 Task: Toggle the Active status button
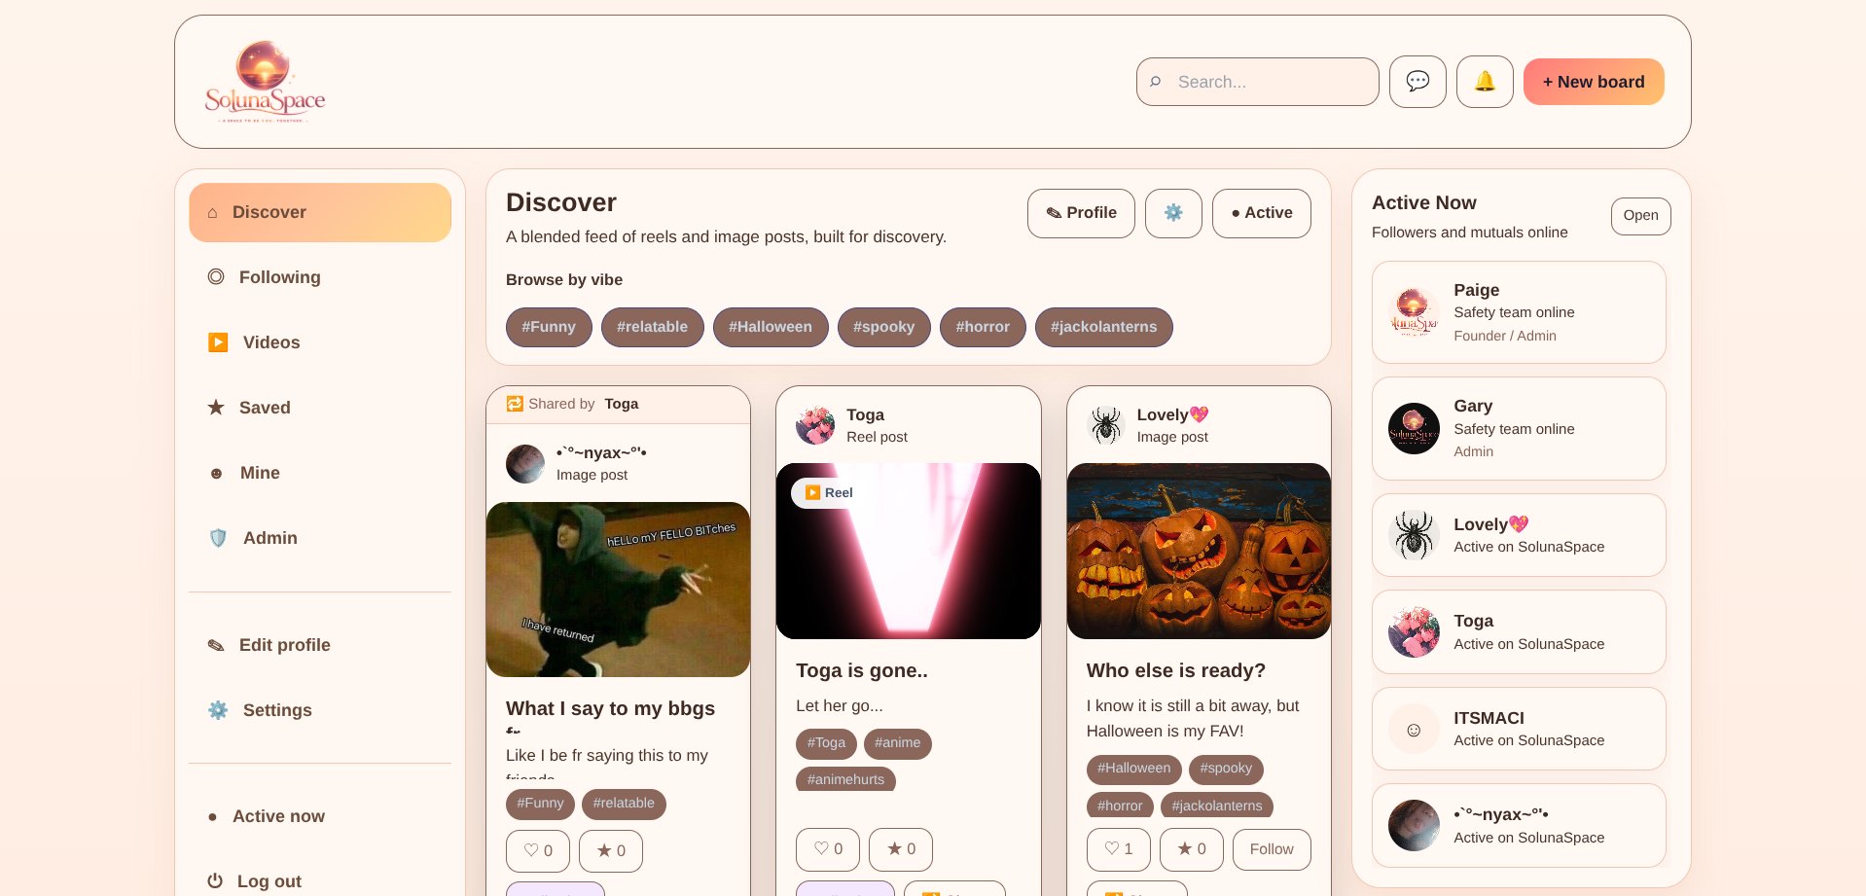tap(1262, 213)
